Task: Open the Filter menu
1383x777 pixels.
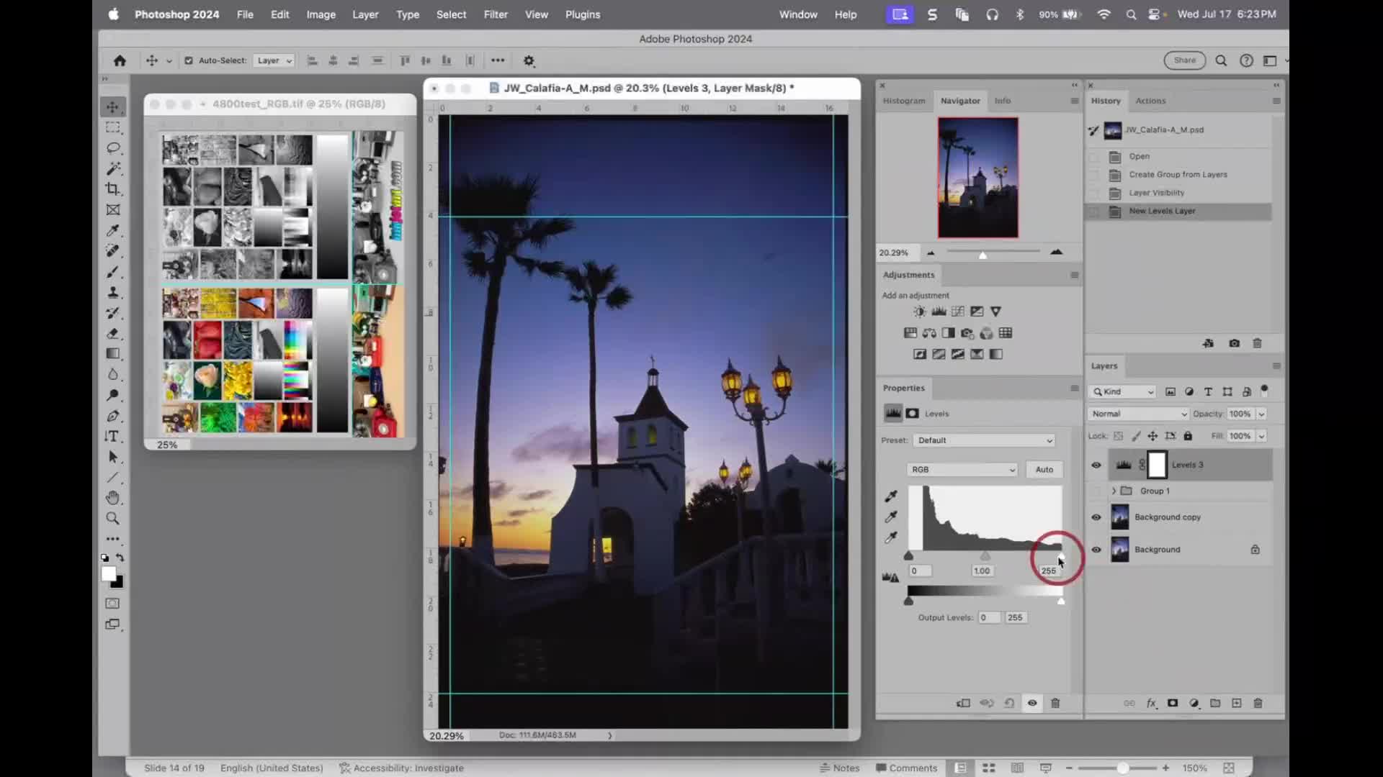Action: point(496,14)
